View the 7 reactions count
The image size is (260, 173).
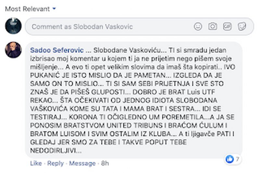pyautogui.click(x=238, y=159)
